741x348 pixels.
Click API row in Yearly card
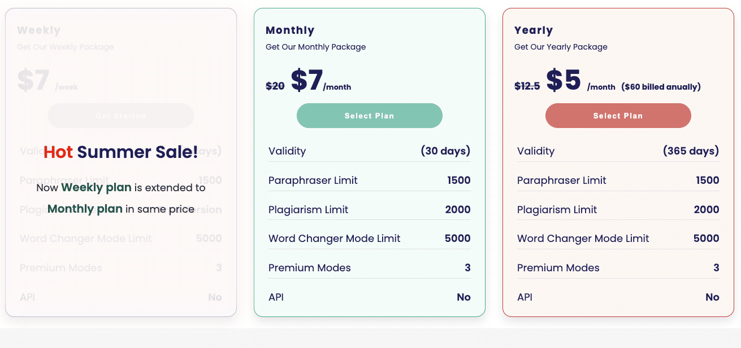(618, 297)
